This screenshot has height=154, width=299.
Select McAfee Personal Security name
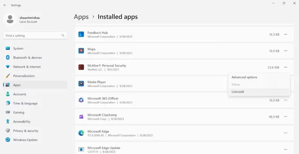[107, 65]
